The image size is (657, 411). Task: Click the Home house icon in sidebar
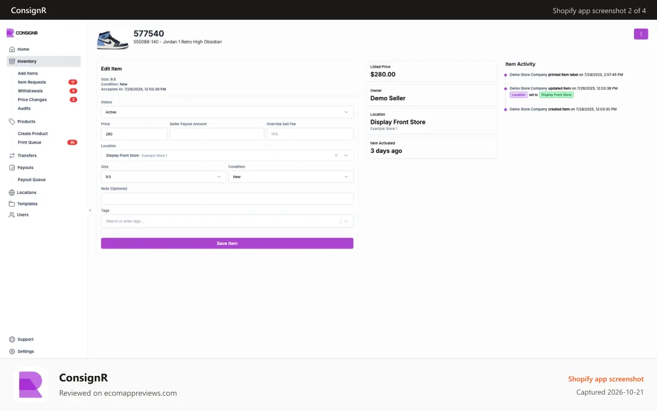tap(12, 49)
